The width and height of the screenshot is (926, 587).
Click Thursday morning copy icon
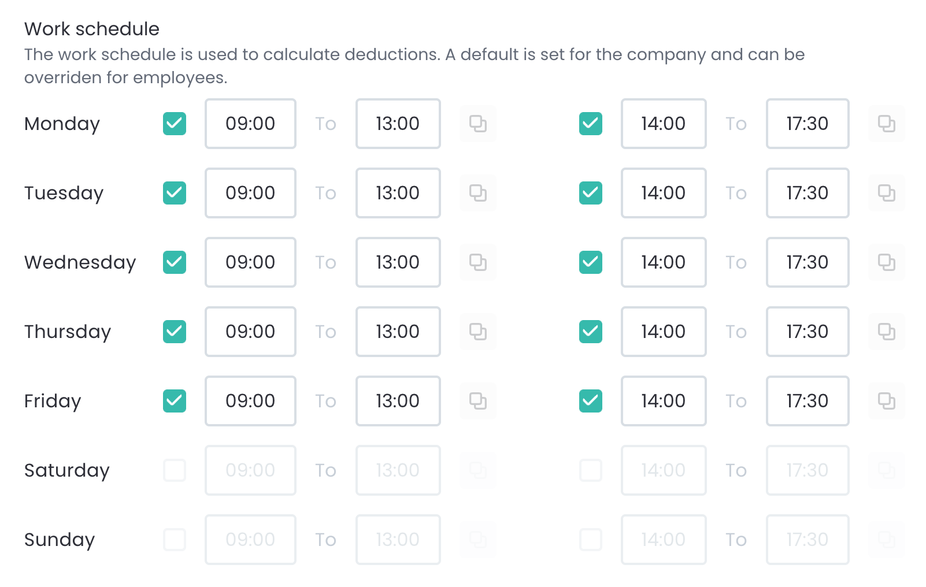click(478, 332)
